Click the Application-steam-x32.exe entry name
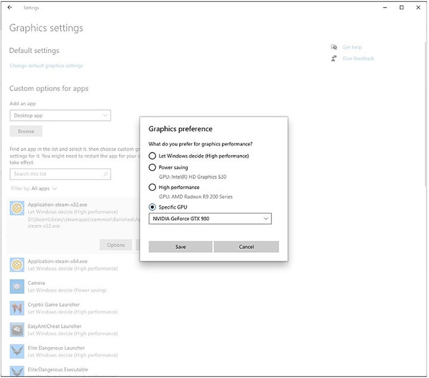The width and height of the screenshot is (429, 378). click(x=57, y=205)
